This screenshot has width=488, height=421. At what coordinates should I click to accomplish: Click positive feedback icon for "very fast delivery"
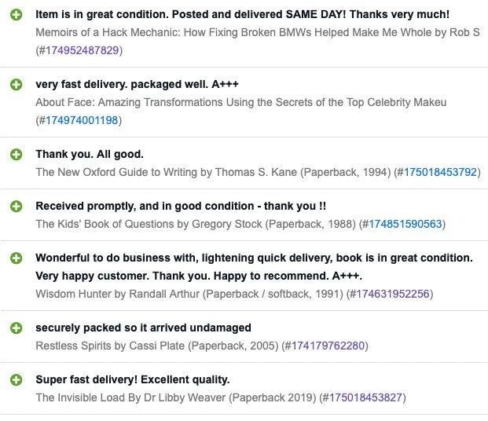(x=16, y=85)
